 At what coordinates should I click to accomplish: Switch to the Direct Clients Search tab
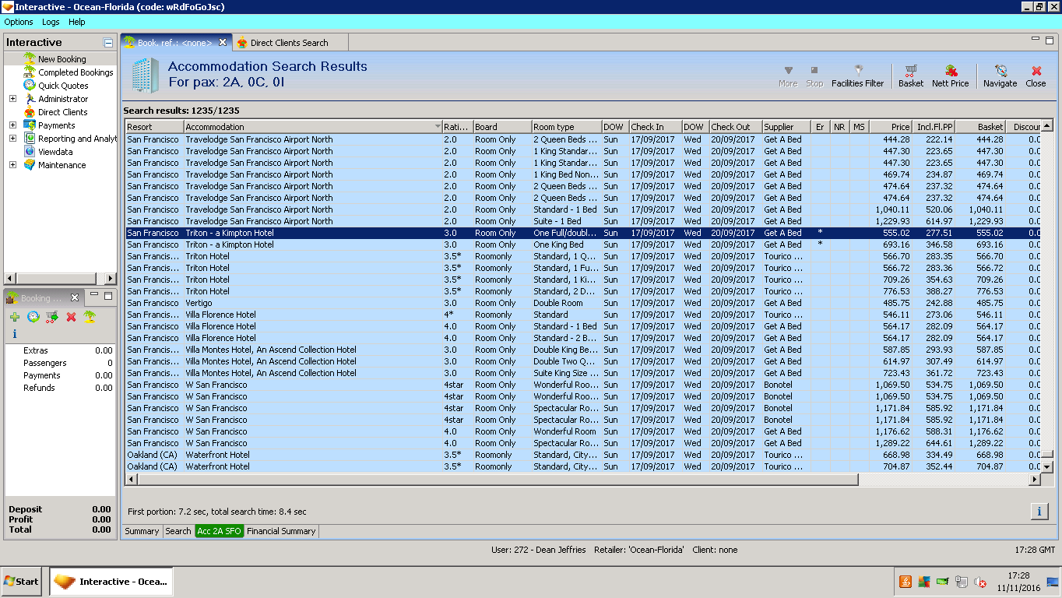289,43
